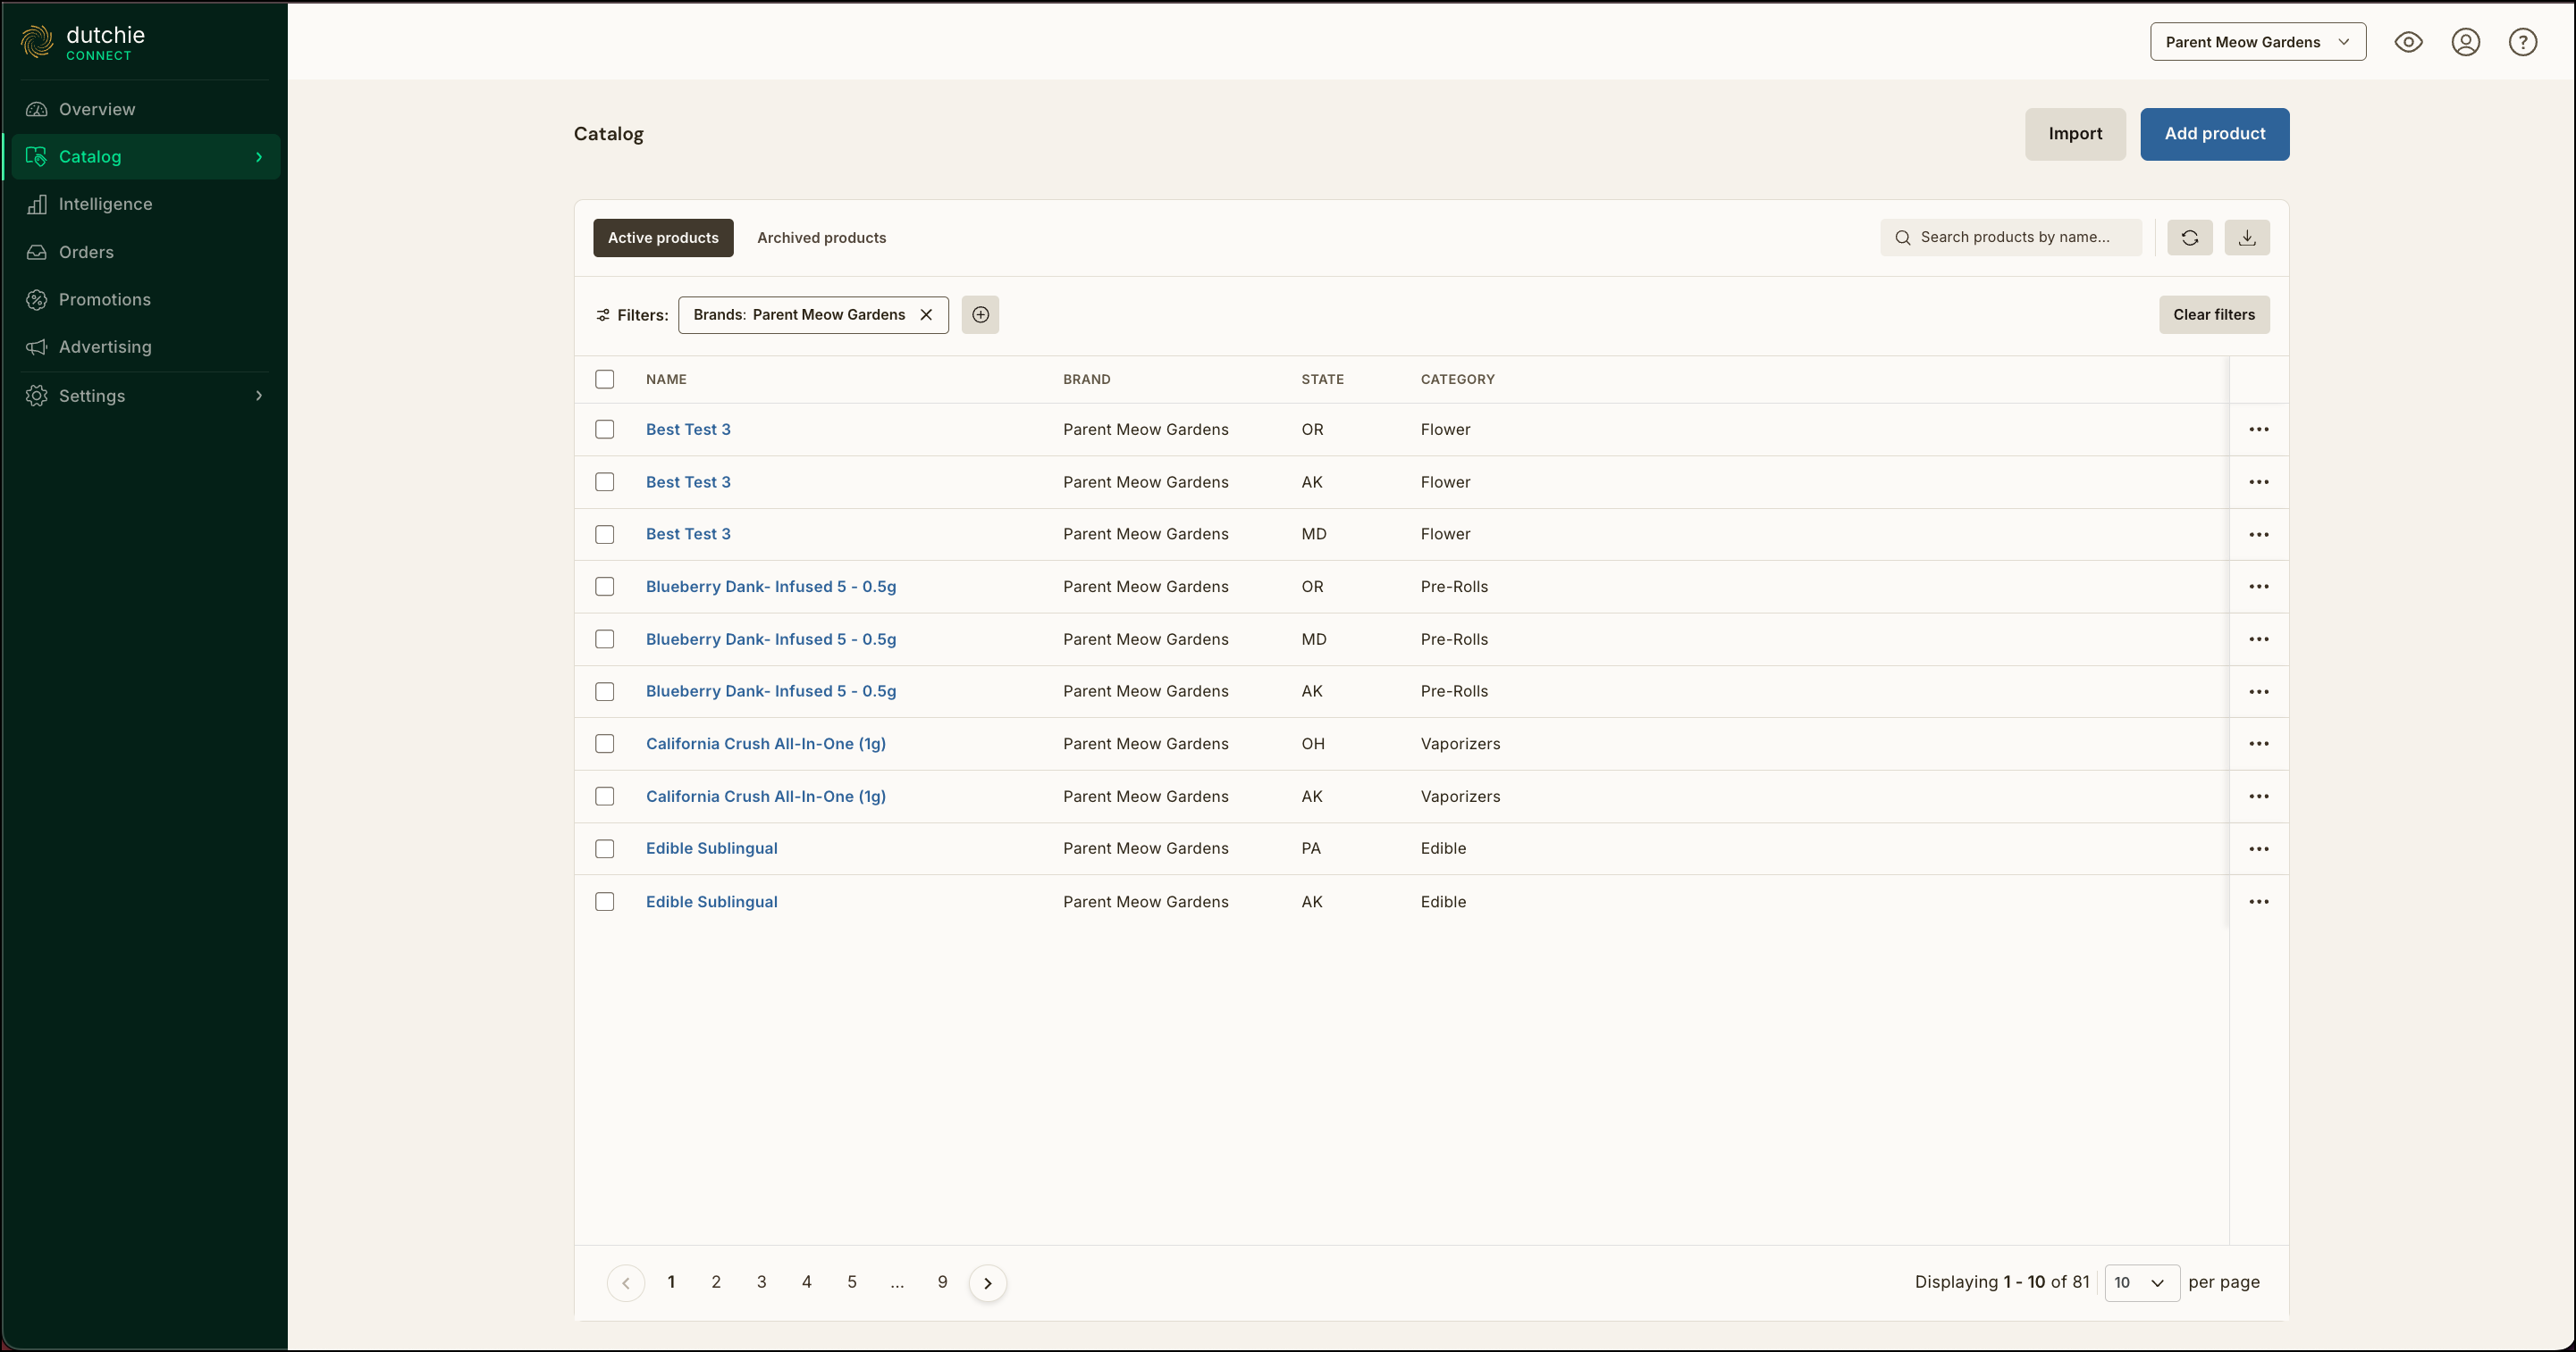The height and width of the screenshot is (1352, 2576).
Task: Click the add filter plus icon
Action: (x=980, y=314)
